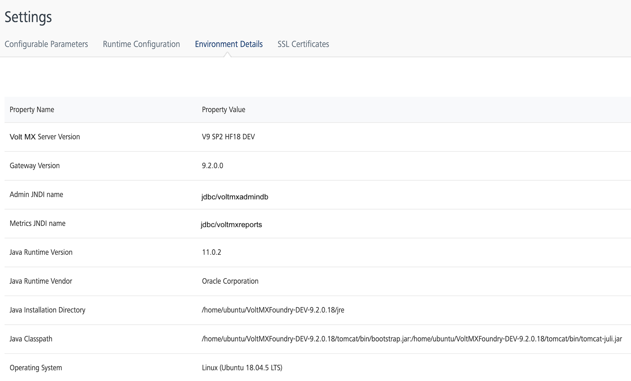Click the Property Value column header
This screenshot has width=631, height=381.
point(223,110)
